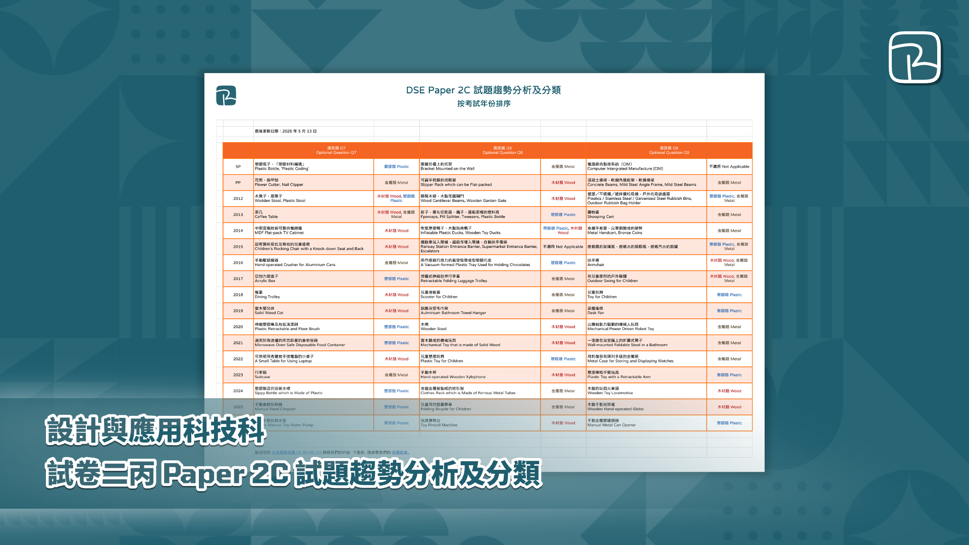Click the Suitcase cell
This screenshot has width=969, height=545.
pos(313,375)
